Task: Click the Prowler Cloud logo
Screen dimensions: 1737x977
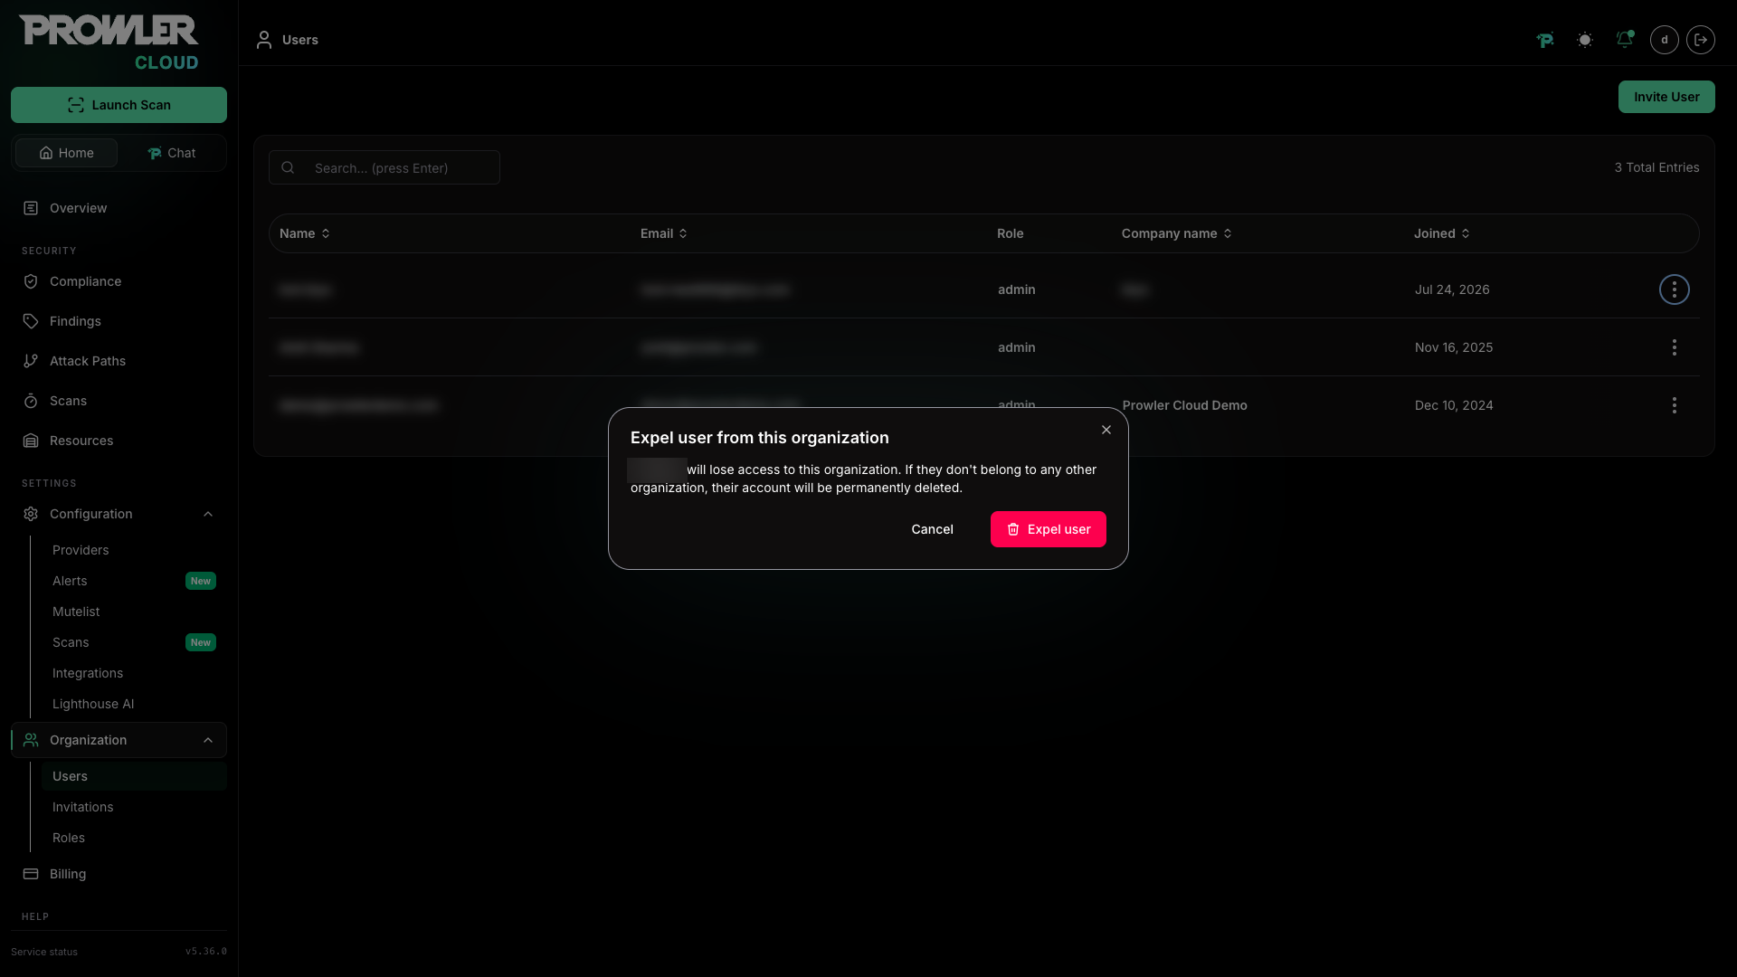Action: click(109, 42)
